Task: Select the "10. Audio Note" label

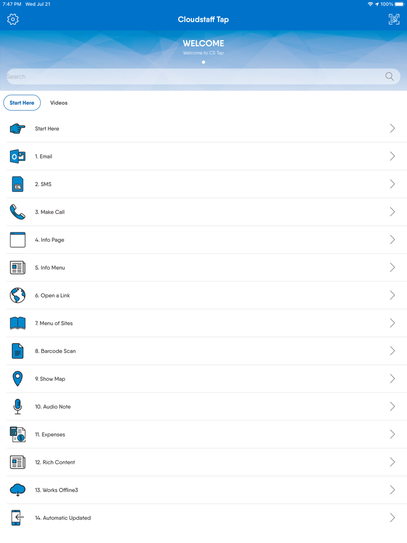Action: click(x=53, y=406)
